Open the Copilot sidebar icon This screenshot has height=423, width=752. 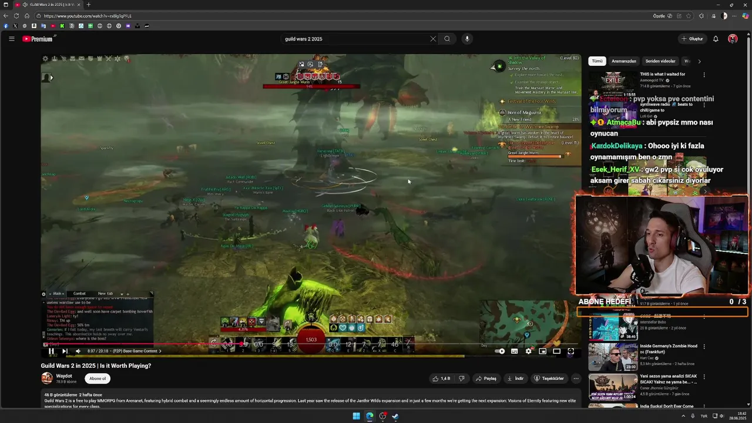746,16
